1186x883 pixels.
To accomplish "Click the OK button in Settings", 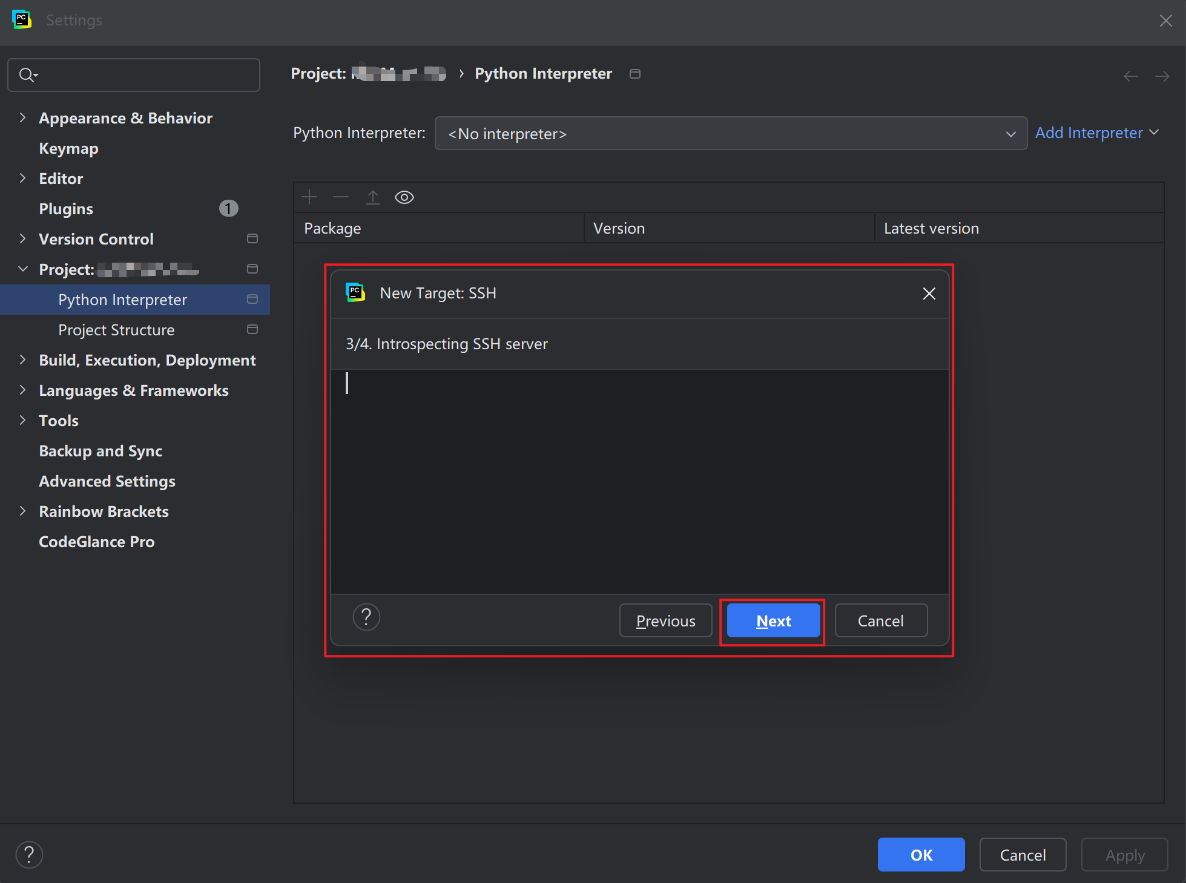I will 921,855.
